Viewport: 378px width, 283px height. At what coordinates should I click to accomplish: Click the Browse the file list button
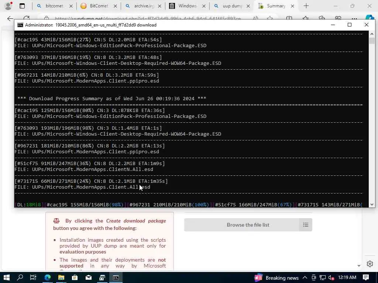pyautogui.click(x=248, y=225)
